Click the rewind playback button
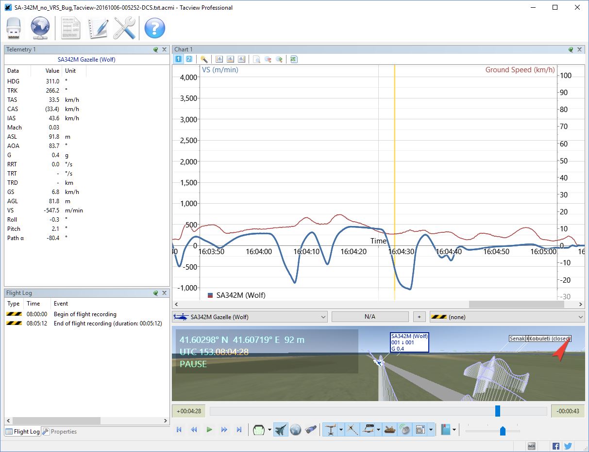 (194, 430)
